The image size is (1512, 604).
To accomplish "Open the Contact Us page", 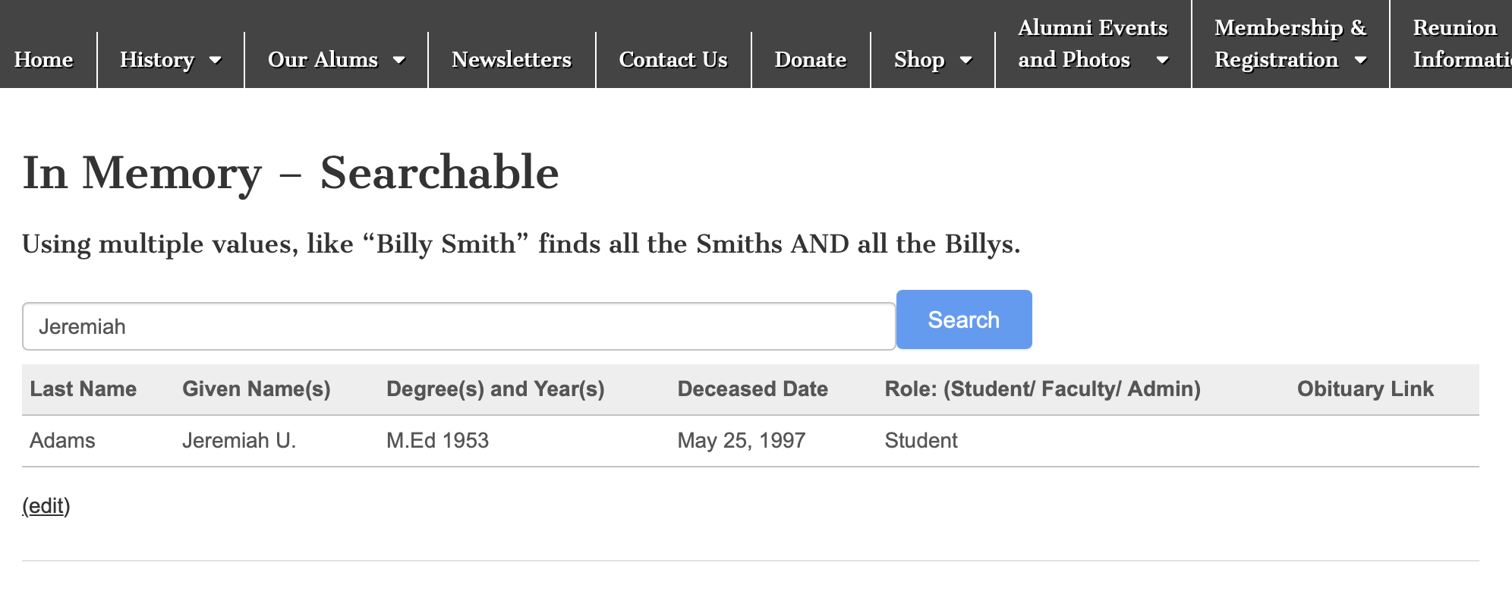I will [x=673, y=60].
